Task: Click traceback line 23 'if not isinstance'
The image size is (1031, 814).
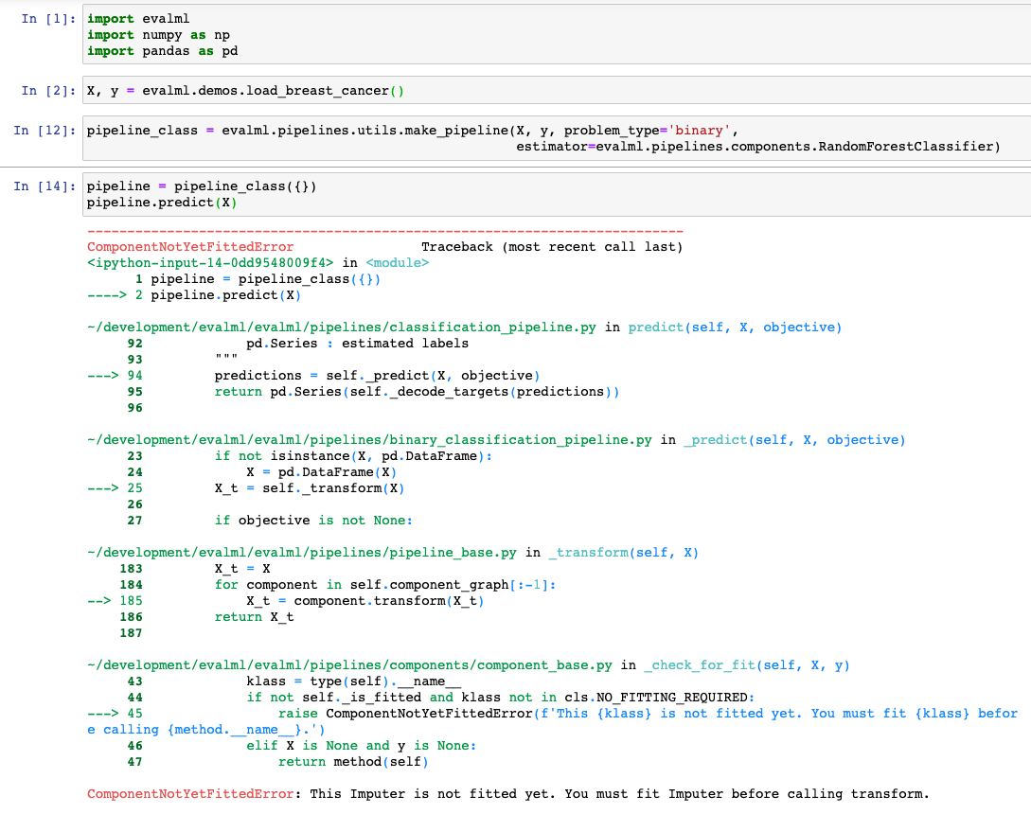Action: [353, 456]
